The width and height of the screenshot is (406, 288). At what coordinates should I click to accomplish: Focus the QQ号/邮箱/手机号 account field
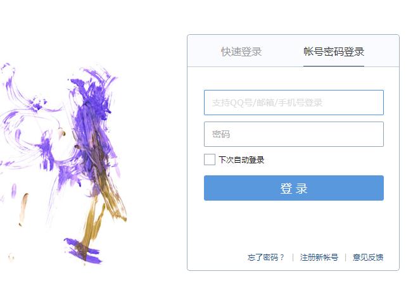pyautogui.click(x=294, y=103)
